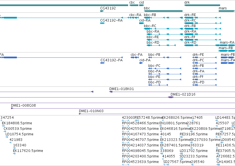
Task: Select the 338069 EST label
Action: pyautogui.click(x=167, y=151)
